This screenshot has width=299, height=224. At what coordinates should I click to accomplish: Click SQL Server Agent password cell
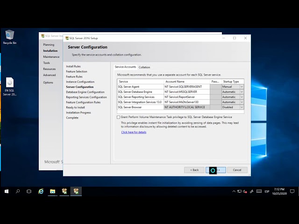tap(216, 87)
